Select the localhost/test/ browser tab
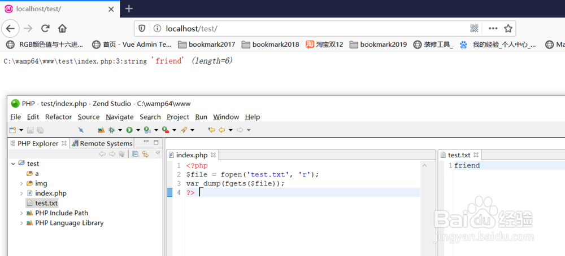This screenshot has width=565, height=256. 59,8
